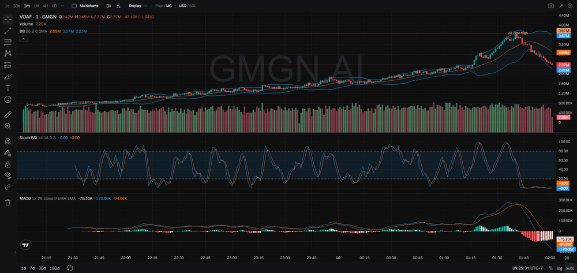Click the VOAF · 1 · GMGN symbol title
577x273 pixels.
click(38, 17)
